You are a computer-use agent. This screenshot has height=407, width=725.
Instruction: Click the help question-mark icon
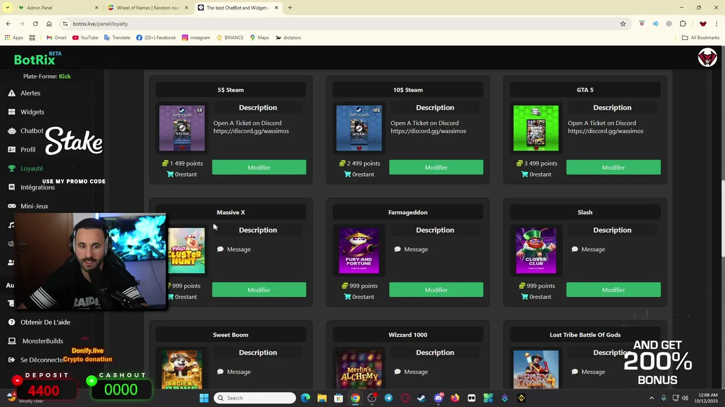point(11,322)
